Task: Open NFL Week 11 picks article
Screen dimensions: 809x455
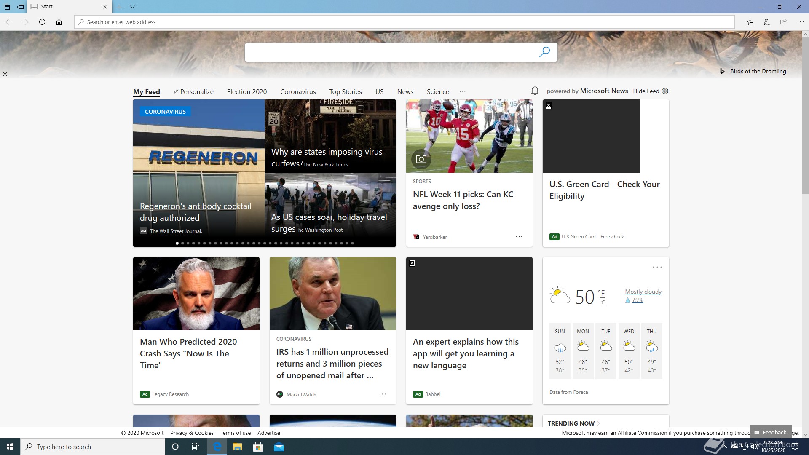Action: (x=463, y=200)
